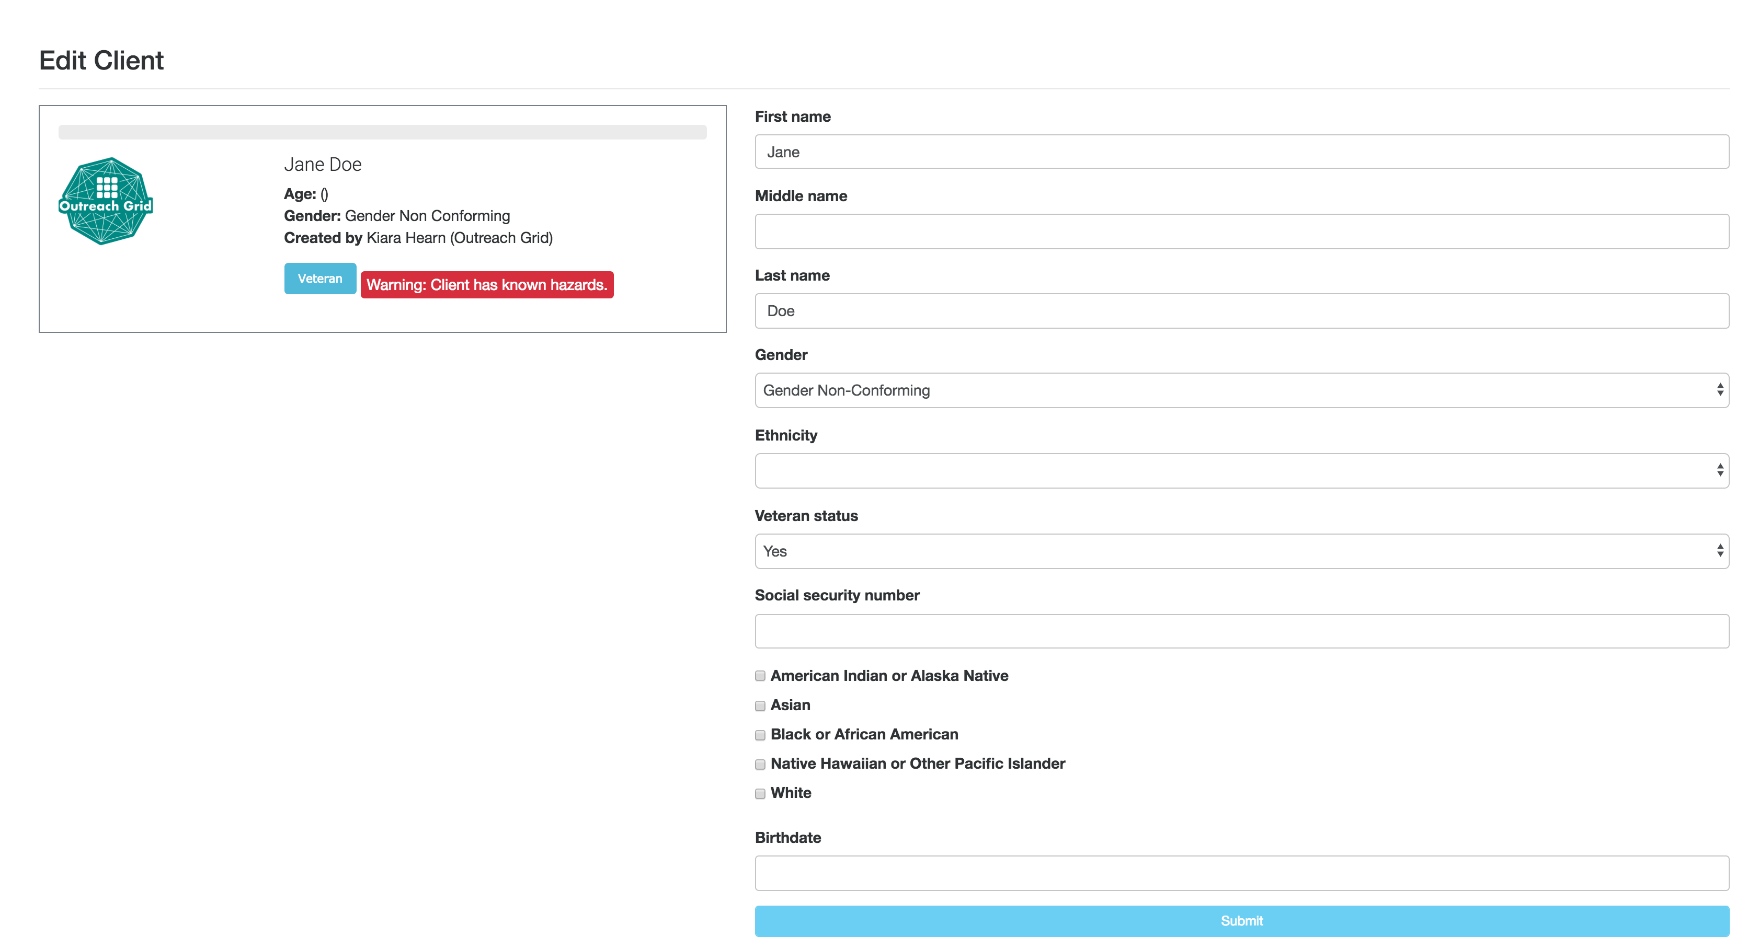The image size is (1759, 949).
Task: Click the known hazards warning label
Action: click(486, 284)
